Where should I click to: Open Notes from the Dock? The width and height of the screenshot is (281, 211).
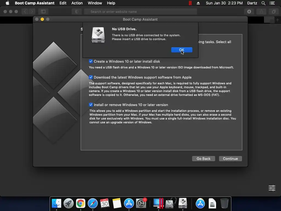pos(117,204)
